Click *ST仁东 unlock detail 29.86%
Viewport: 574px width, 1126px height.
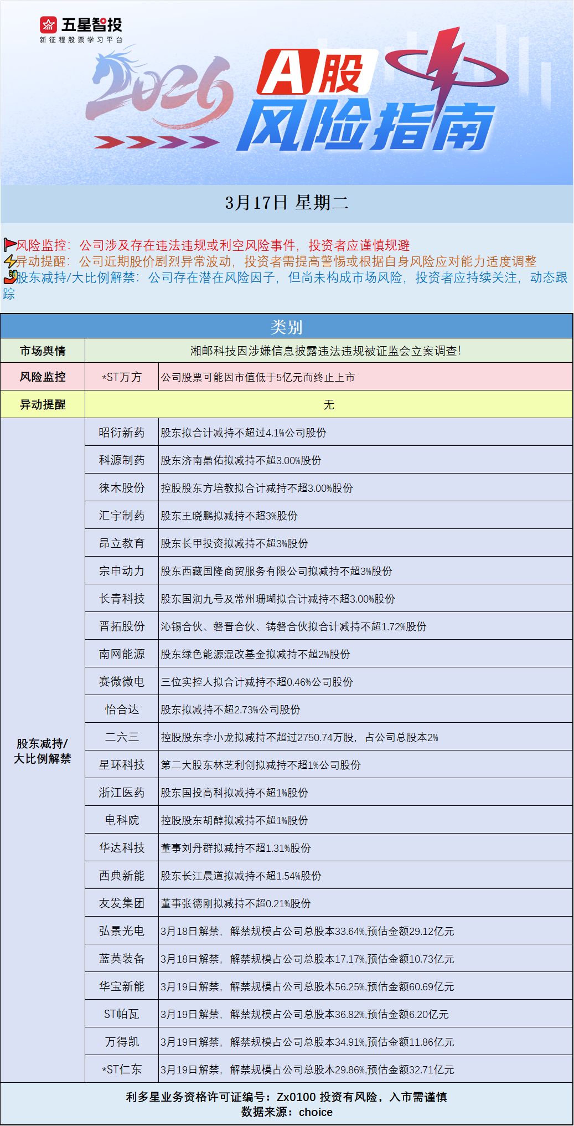pos(307,1070)
